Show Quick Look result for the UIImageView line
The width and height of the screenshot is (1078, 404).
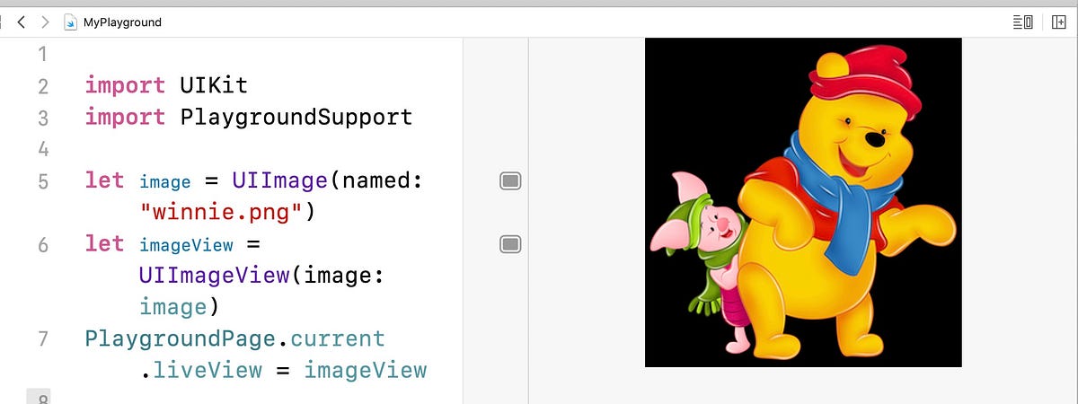point(510,244)
